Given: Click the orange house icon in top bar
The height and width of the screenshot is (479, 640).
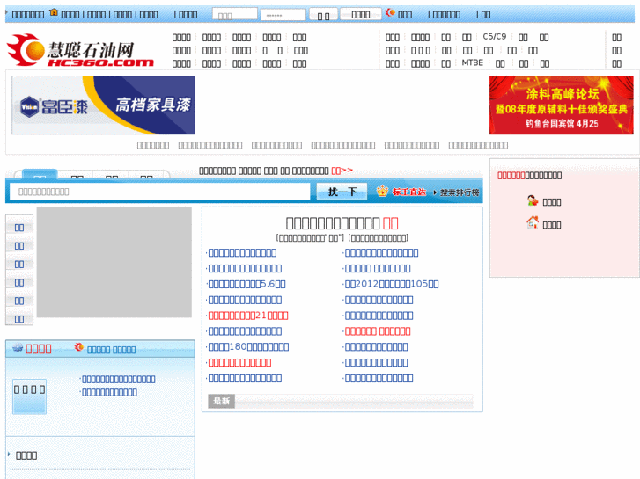Looking at the screenshot, I should tap(54, 12).
